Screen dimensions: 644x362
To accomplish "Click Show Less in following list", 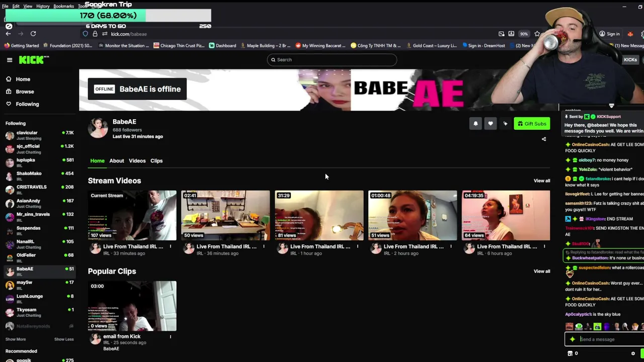I will pos(64,339).
